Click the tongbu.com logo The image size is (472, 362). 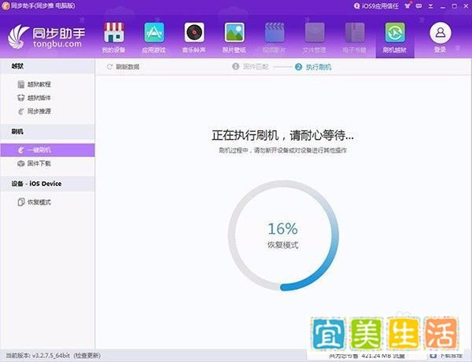click(x=46, y=37)
